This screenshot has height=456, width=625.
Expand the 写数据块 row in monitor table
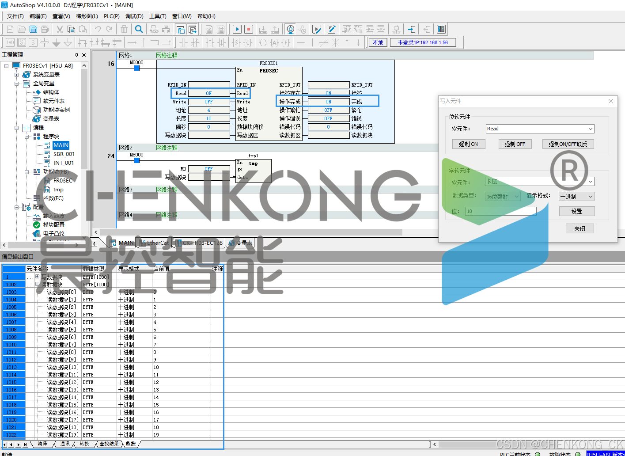[x=37, y=277]
